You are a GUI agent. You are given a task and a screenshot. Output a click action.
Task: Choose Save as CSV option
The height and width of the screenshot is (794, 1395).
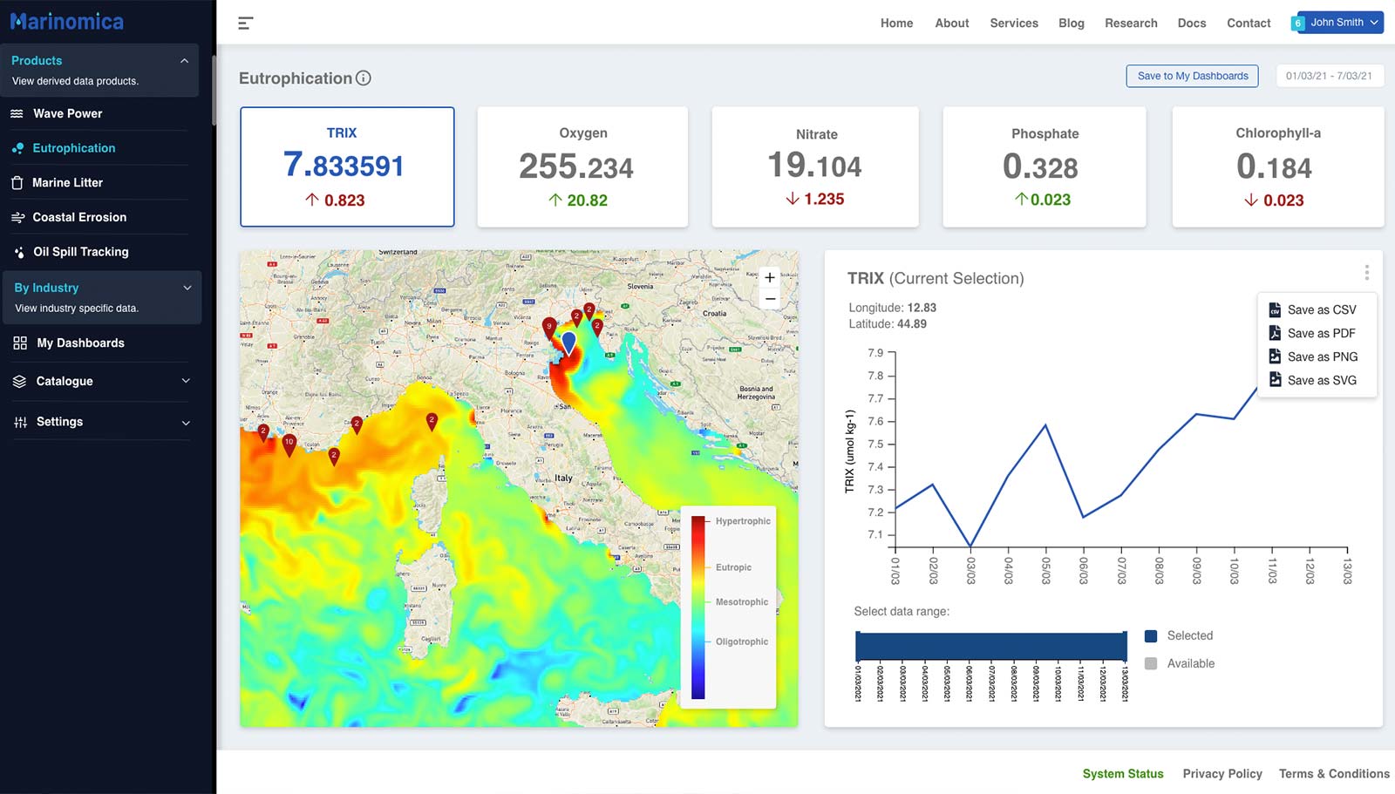point(1321,310)
